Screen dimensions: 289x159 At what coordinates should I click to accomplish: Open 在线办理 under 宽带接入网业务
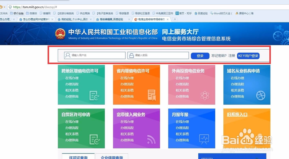coord(127,122)
